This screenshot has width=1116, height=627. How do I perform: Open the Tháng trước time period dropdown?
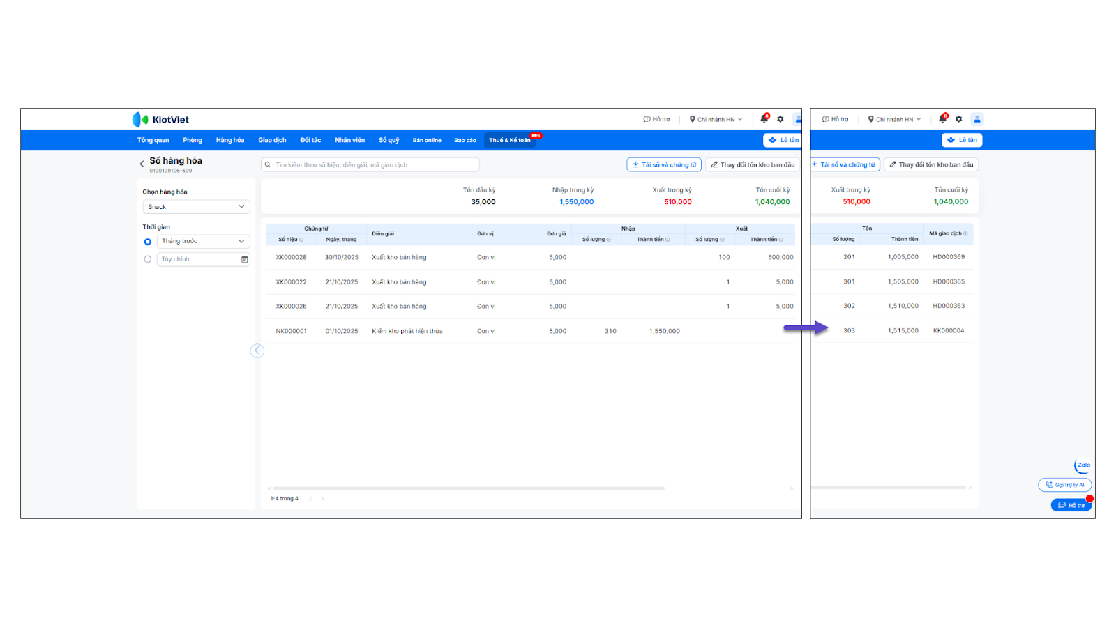click(204, 241)
